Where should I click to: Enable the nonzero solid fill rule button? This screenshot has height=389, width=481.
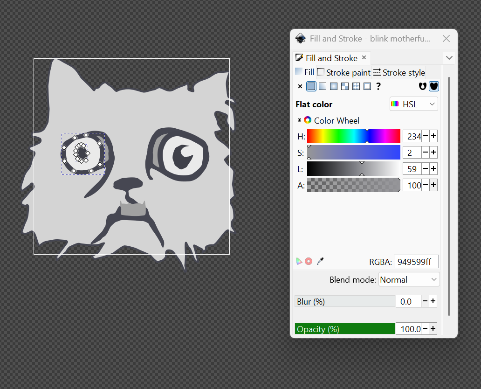click(x=434, y=86)
